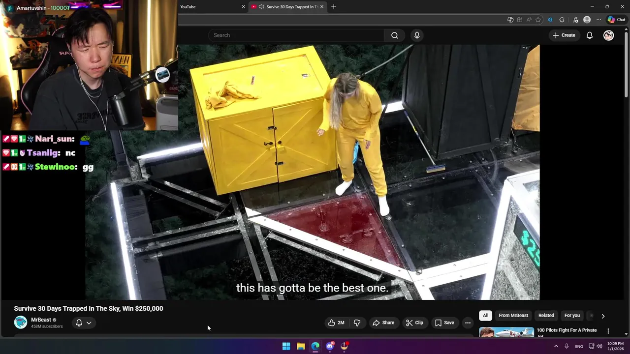Select the 'Survive 30 Days Trapped' tab
Viewport: 630px width, 354px height.
click(288, 7)
